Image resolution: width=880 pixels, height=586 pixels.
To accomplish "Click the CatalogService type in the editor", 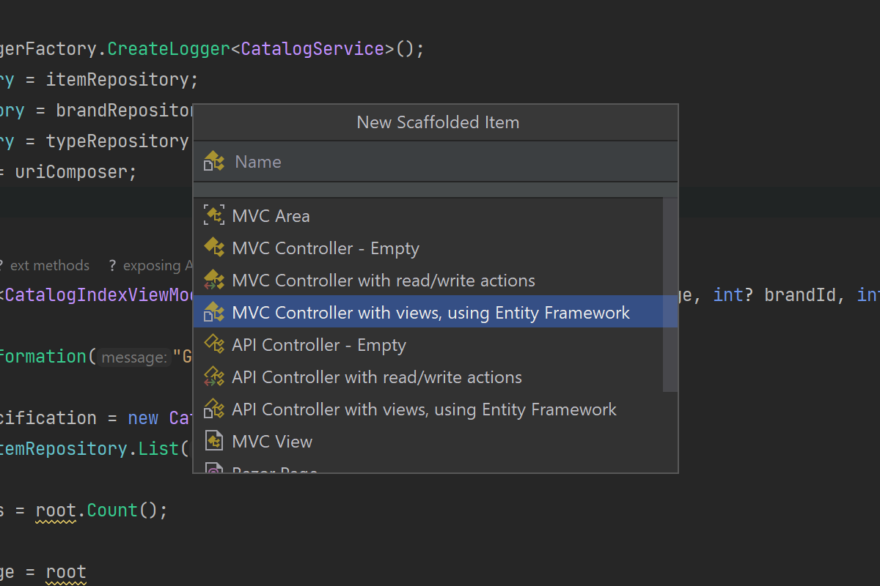I will (312, 49).
